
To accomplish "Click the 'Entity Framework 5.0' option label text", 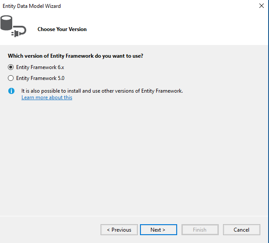I will (x=40, y=78).
